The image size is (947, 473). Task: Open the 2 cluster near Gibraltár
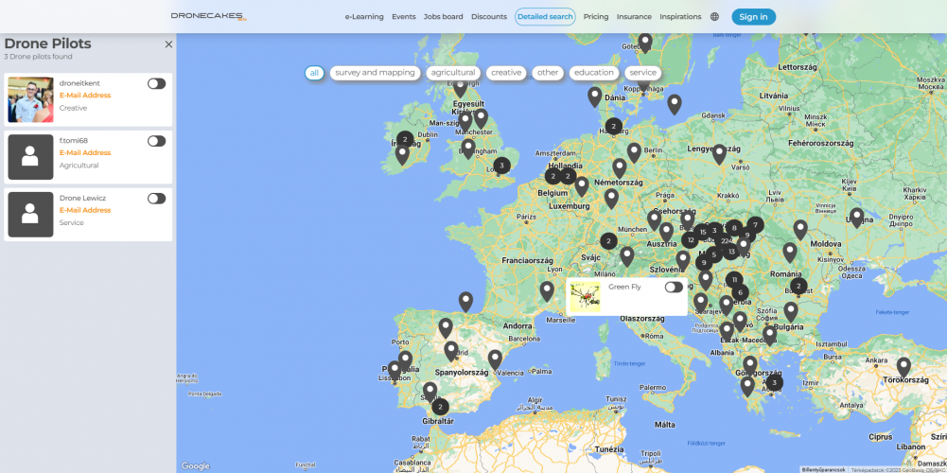click(440, 407)
